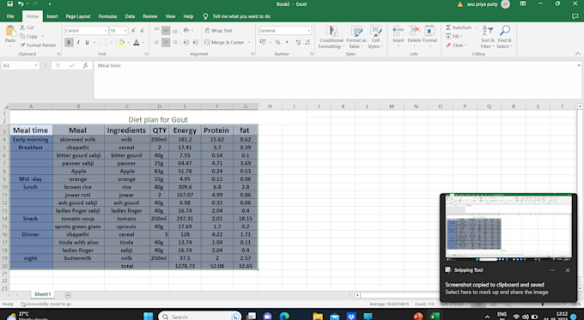Apply Accounting number format icon
Image resolution: width=584 pixels, height=320 pixels.
click(263, 42)
